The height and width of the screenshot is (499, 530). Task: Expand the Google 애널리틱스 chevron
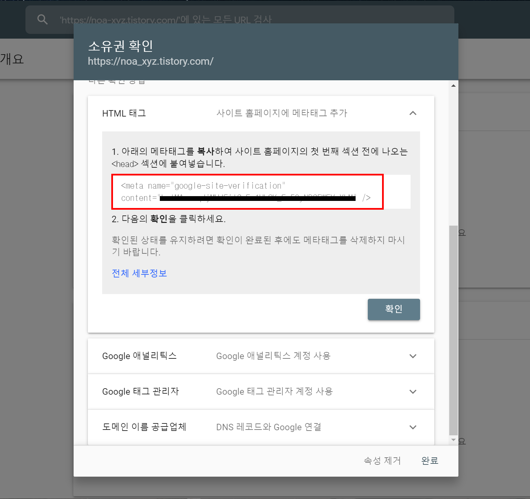tap(413, 356)
